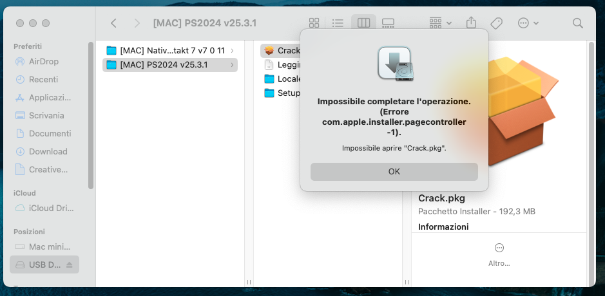Screen dimensions: 605x296
Task: Open Finder search magnifier
Action: click(x=577, y=23)
